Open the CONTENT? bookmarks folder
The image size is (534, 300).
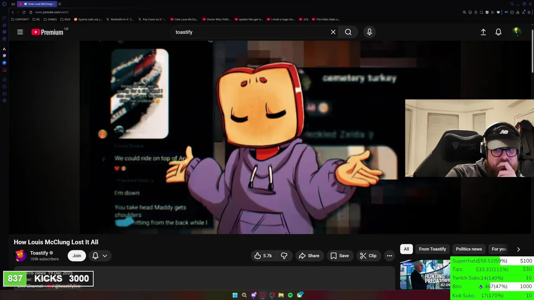tap(20, 19)
